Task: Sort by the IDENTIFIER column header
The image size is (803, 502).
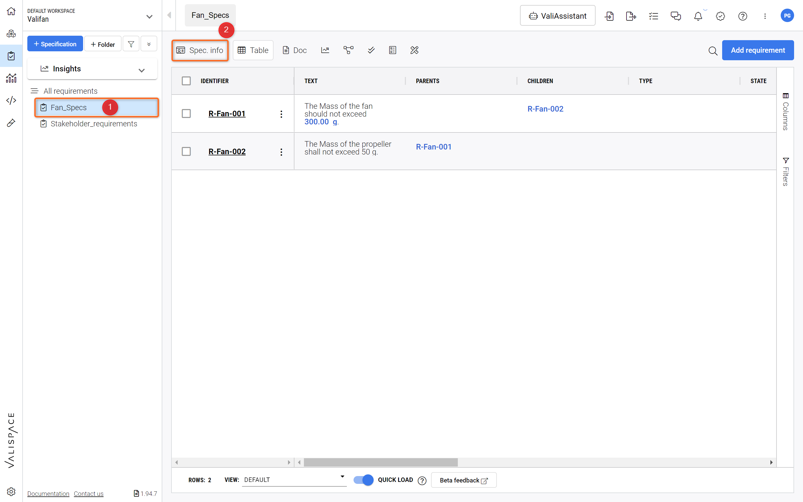Action: (x=214, y=81)
